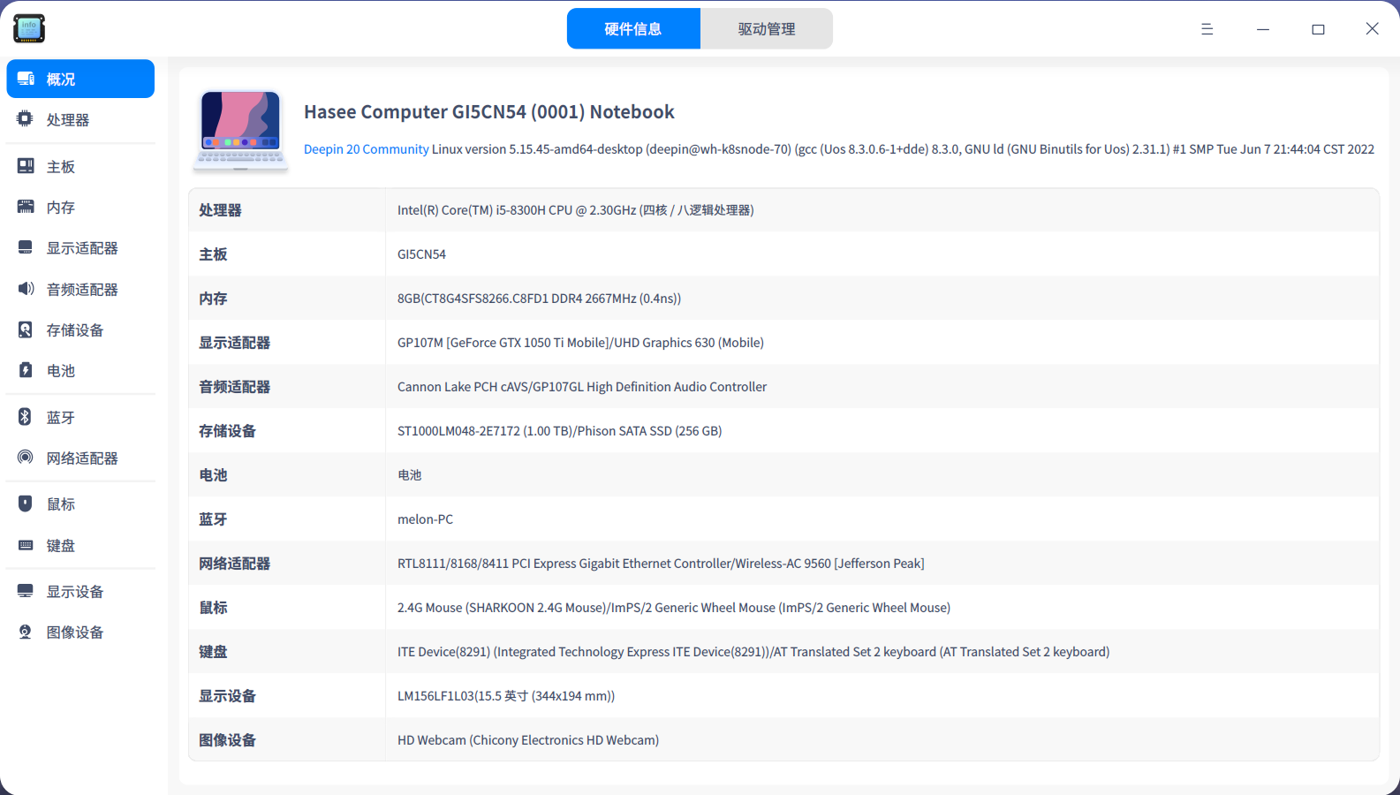Viewport: 1400px width, 795px height.
Task: Select 处理器 label in sidebar
Action: (x=68, y=119)
